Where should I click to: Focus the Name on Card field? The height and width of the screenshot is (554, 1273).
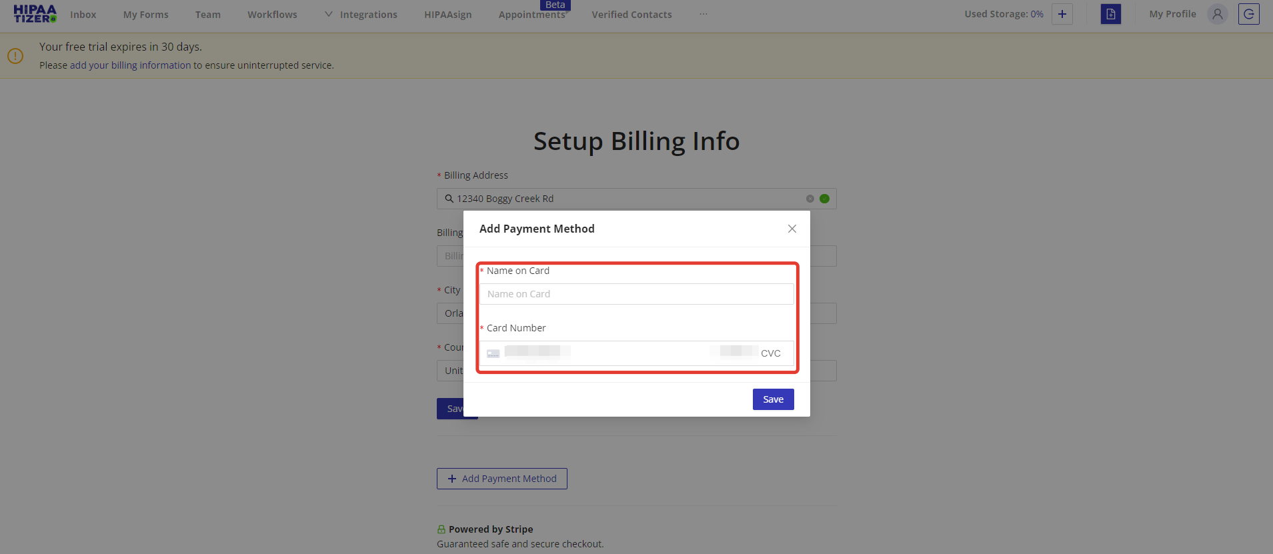point(636,294)
